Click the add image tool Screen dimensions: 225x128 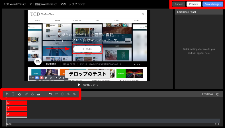(x=38, y=94)
